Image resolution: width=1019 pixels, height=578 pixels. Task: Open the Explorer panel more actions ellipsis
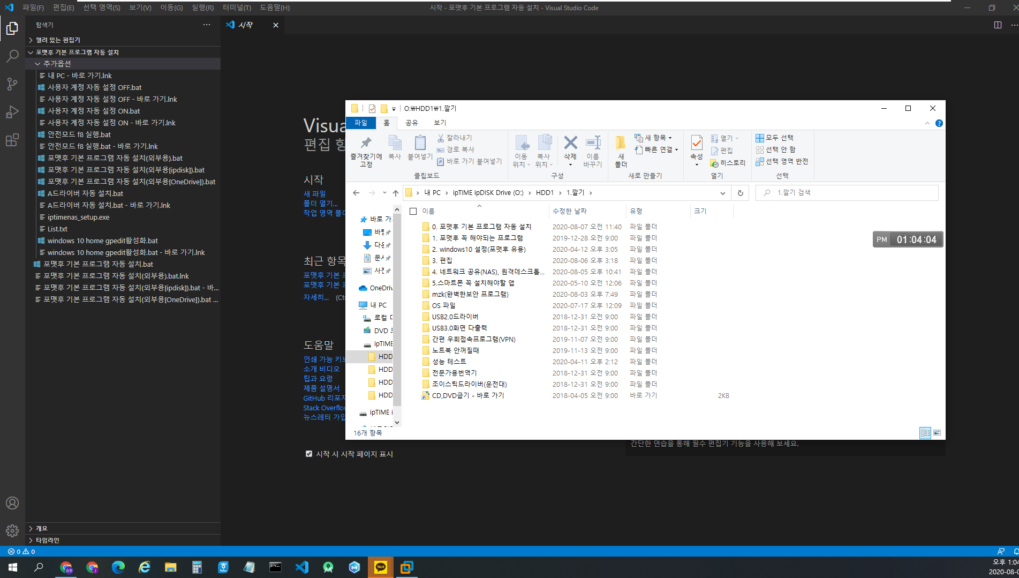(x=207, y=25)
